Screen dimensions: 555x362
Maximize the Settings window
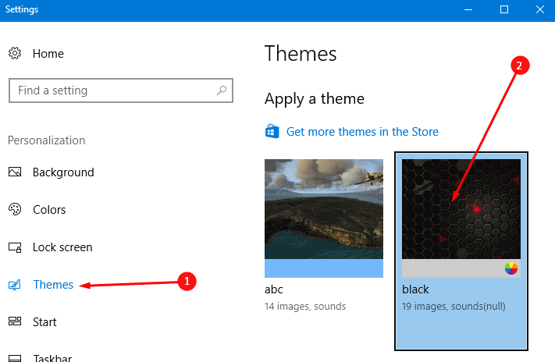click(504, 9)
